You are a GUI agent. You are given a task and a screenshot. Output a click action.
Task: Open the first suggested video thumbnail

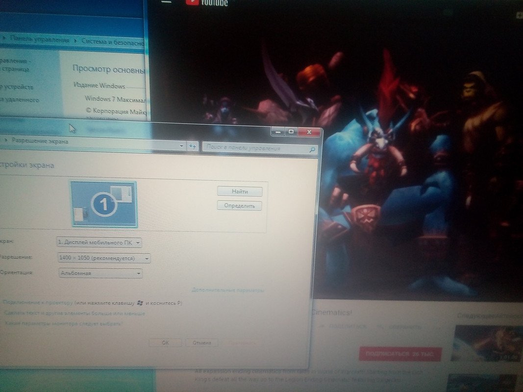point(486,343)
